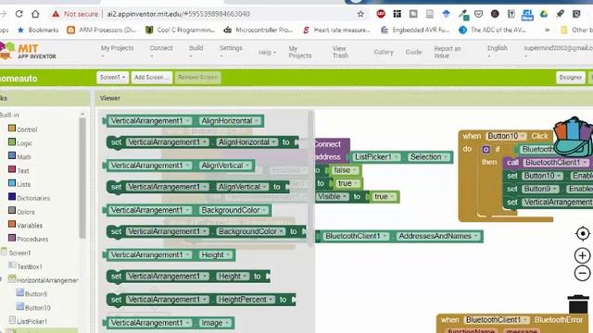Click the Not secure warning icon
The height and width of the screenshot is (333, 593).
point(56,14)
